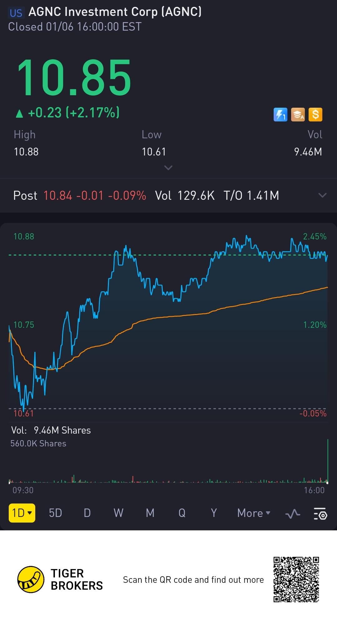Expand the post-market info row
The height and width of the screenshot is (629, 337).
coord(322,195)
